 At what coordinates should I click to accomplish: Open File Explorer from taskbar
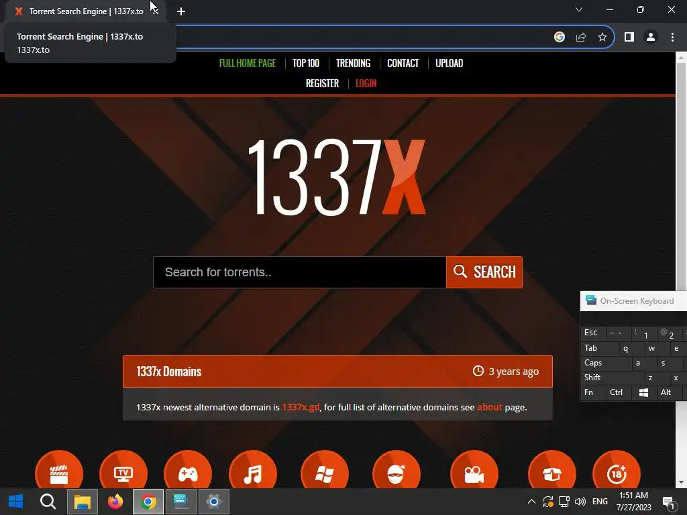83,502
